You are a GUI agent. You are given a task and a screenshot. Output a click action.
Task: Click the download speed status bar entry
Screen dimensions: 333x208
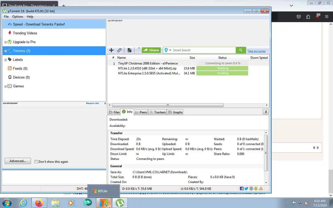[137, 189]
